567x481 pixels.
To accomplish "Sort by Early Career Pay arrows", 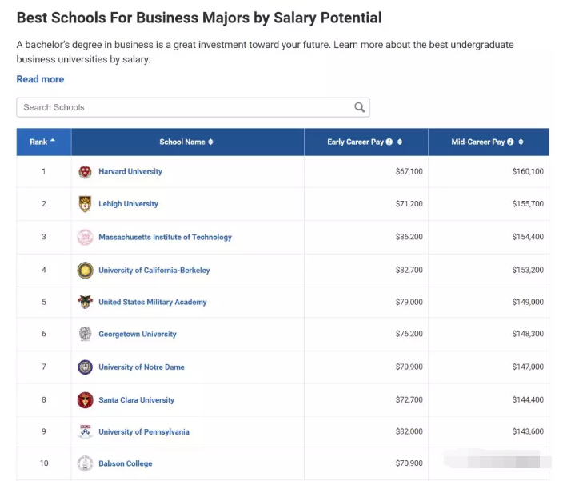I will pyautogui.click(x=400, y=142).
